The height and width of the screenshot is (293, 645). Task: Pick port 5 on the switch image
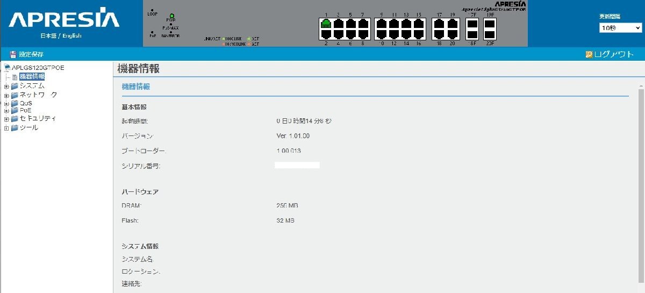point(350,24)
